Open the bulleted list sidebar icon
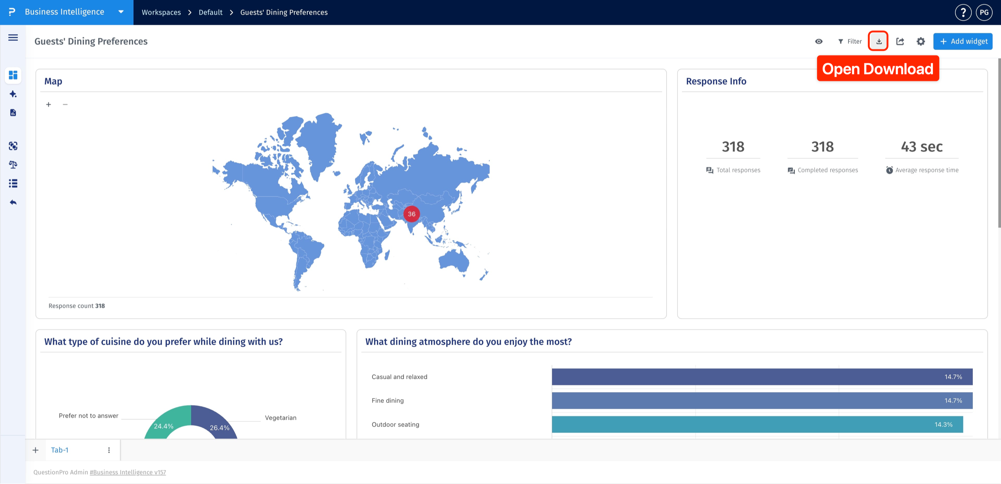Screen dimensions: 1001x484 13,183
